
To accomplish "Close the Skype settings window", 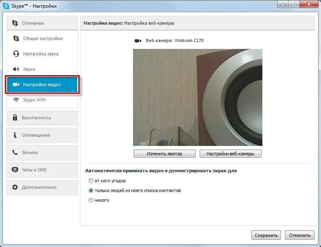I will (309, 4).
